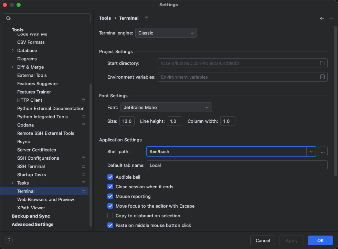Screen dimensions: 338x249
Task: Focus the settings search field
Action: 46,18
